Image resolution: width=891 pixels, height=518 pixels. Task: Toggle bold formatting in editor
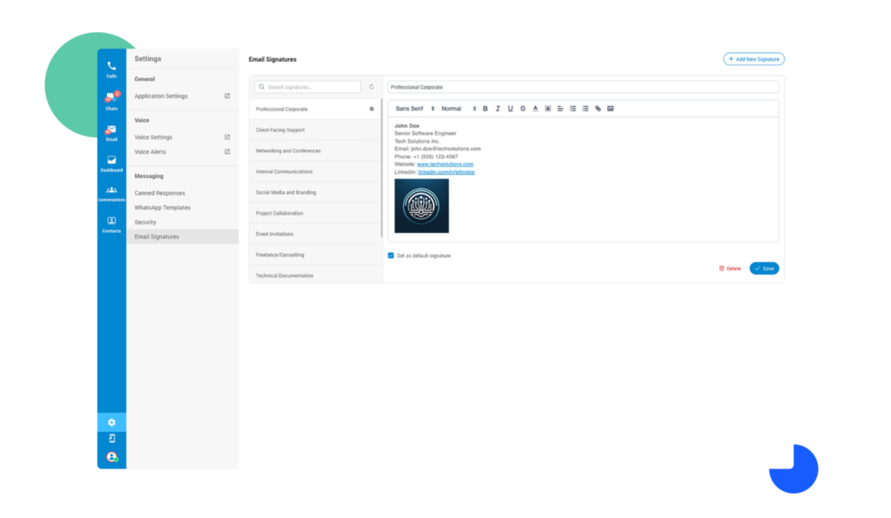[x=486, y=108]
